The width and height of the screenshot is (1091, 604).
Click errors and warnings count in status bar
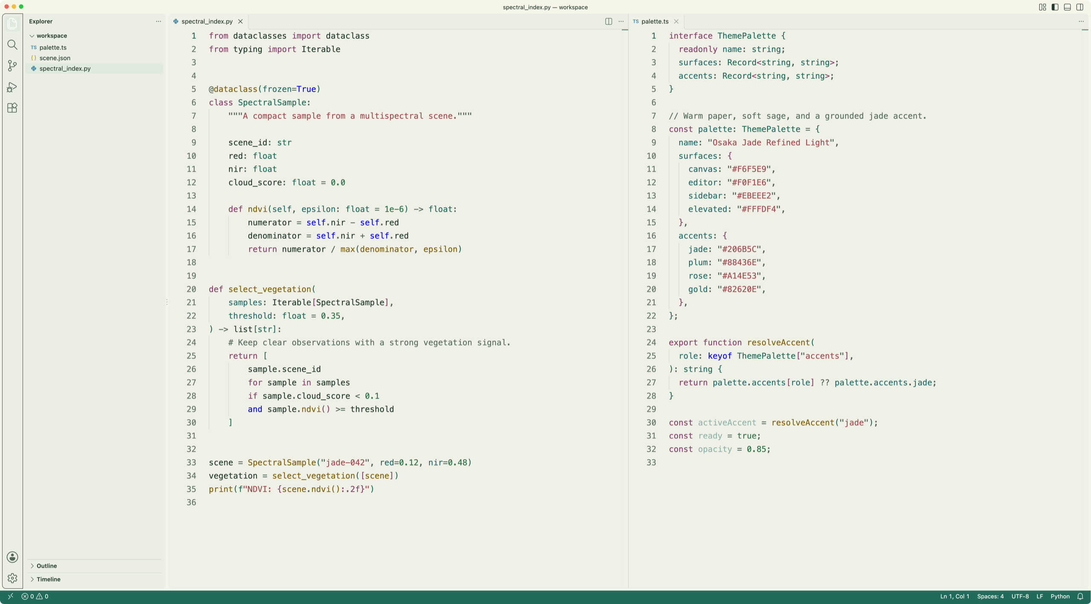[35, 596]
